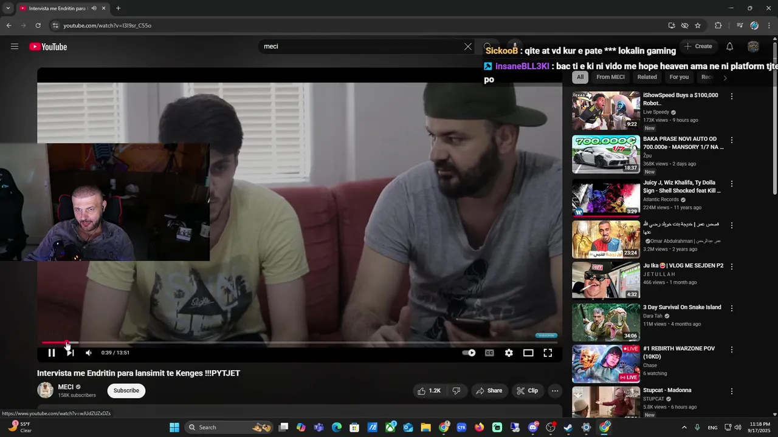Open Microsoft Teams from the taskbar
The height and width of the screenshot is (437, 778).
point(318,427)
